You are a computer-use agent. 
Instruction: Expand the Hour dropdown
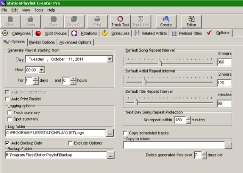click(41, 70)
